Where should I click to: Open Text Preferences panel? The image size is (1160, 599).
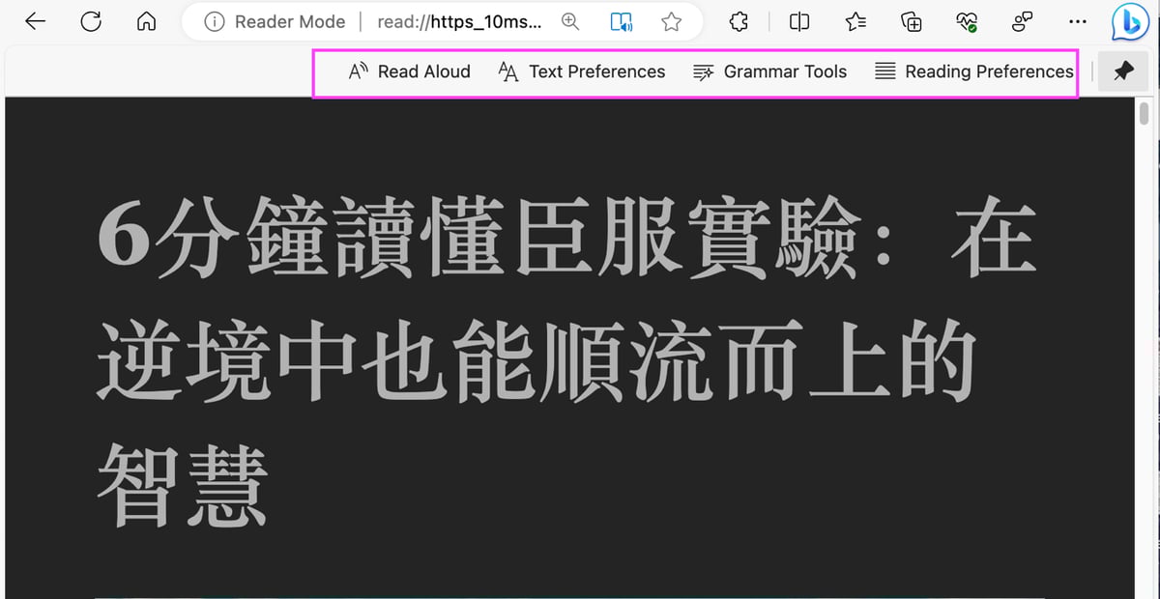click(581, 71)
